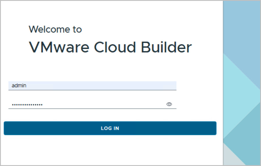Click empty space right of 'admin' in username field
This screenshot has width=261, height=166.
click(x=115, y=86)
